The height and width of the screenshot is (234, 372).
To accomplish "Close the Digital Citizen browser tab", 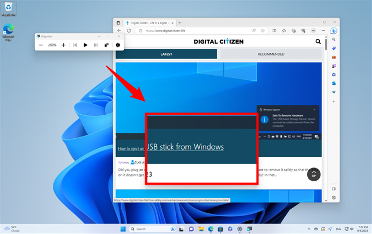I will click(x=172, y=23).
